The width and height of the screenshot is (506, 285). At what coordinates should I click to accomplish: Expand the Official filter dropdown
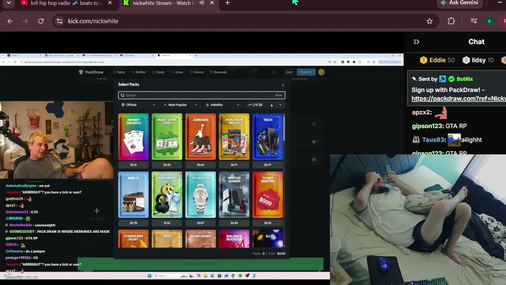[138, 105]
